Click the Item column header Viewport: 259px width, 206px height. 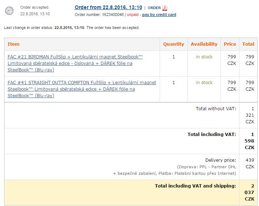tap(13, 44)
